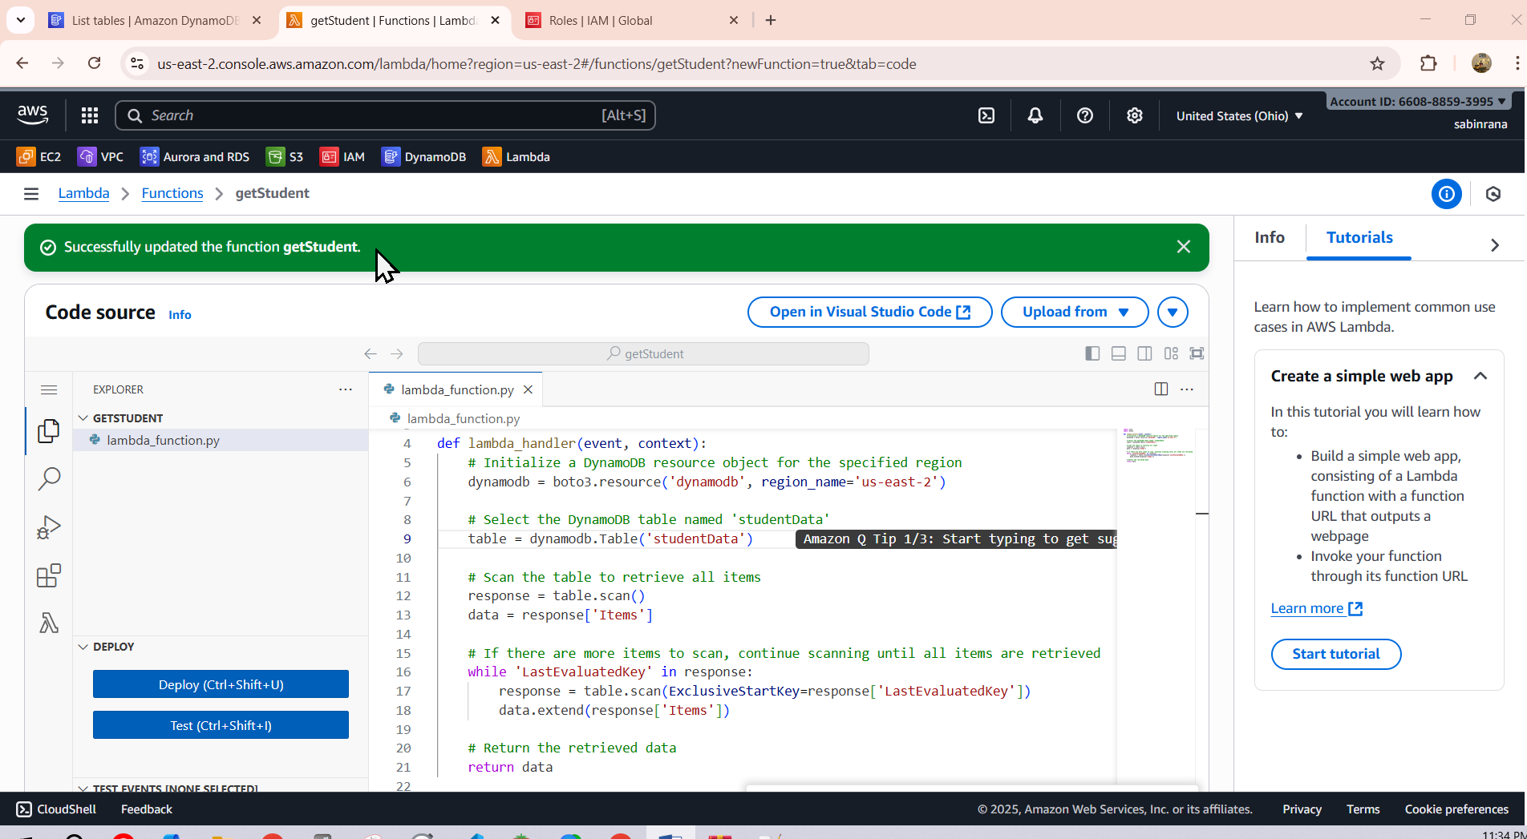Toggle the primary side bar layout icon
Screen dimensions: 1527x839
click(1092, 353)
